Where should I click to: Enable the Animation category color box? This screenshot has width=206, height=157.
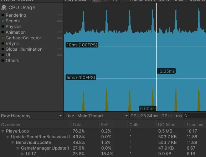pos(2,32)
